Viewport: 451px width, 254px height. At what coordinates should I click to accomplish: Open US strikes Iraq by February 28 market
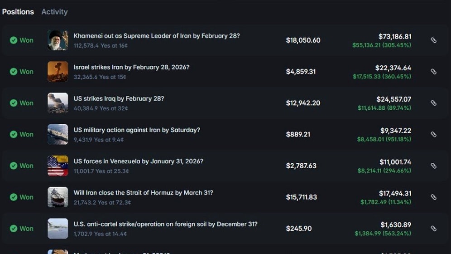point(119,98)
